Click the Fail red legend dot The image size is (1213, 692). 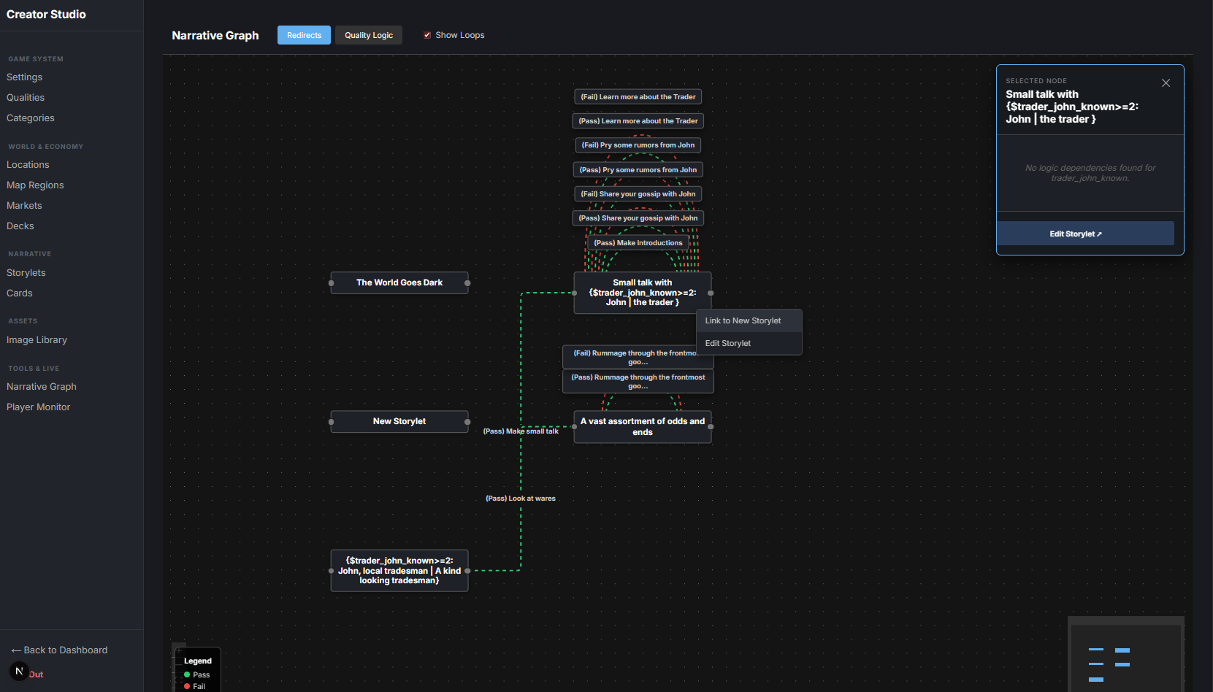point(187,686)
